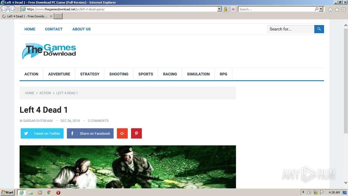Open the ADVENTURE category

pos(59,74)
